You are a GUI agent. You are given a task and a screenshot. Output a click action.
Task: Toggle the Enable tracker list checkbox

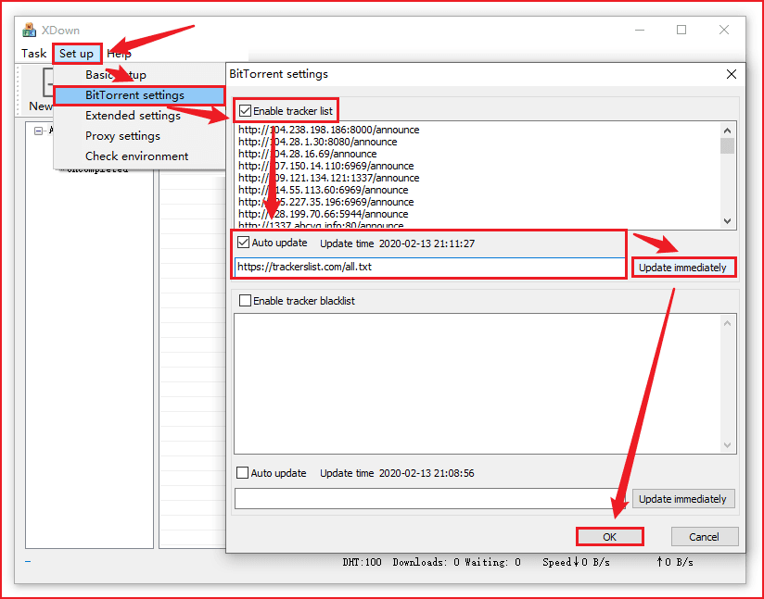245,111
